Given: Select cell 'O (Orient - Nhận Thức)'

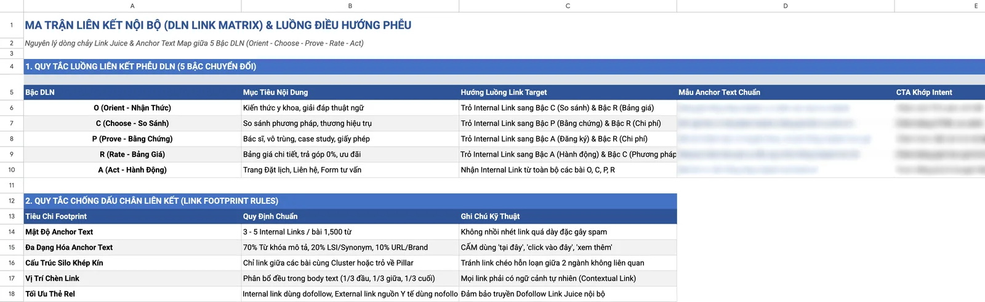Looking at the screenshot, I should (132, 108).
